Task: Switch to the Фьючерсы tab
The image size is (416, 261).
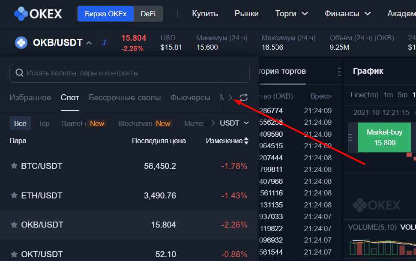Action: [190, 98]
